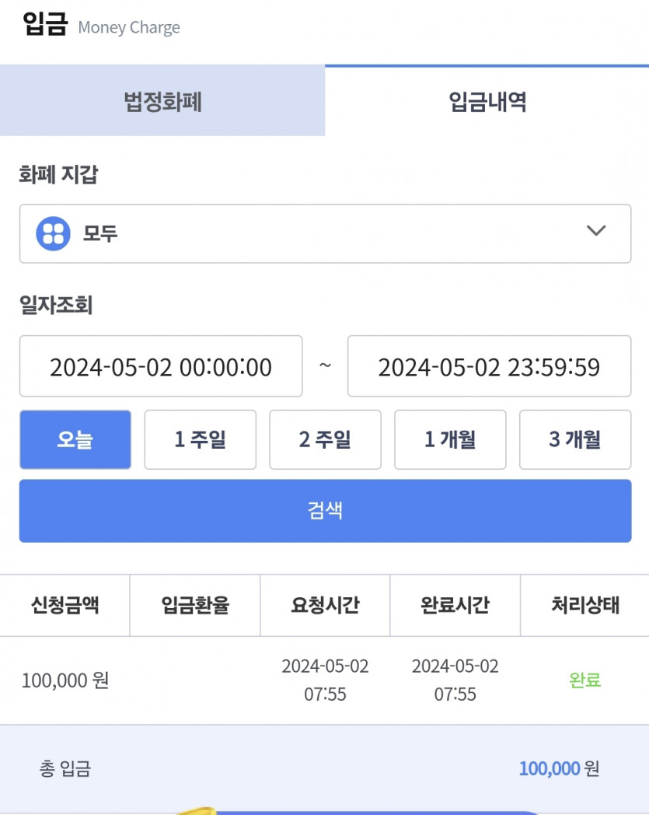Set range to 3 개월
Screen dimensions: 649x815
click(575, 439)
